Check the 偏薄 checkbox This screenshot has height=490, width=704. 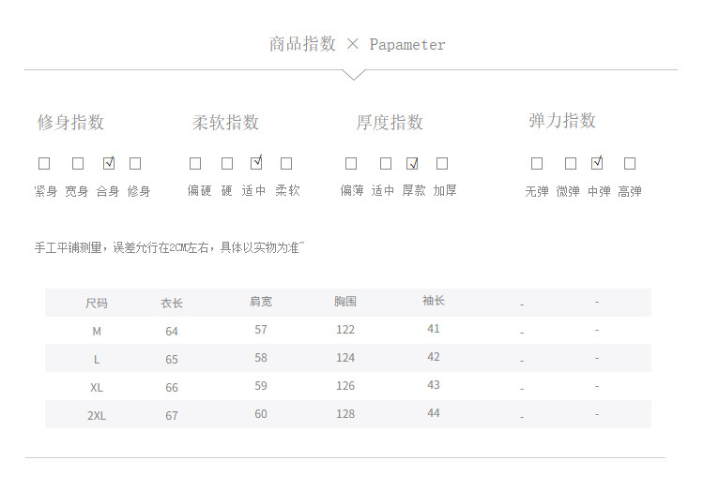(351, 163)
